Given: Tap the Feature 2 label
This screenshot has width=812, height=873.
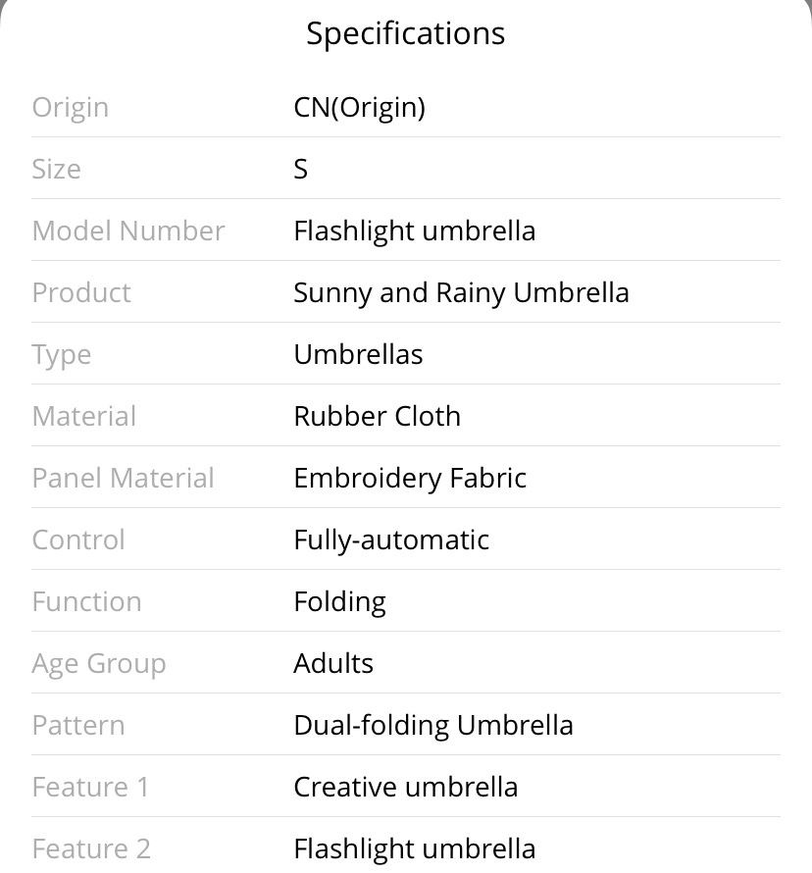Looking at the screenshot, I should [x=91, y=848].
